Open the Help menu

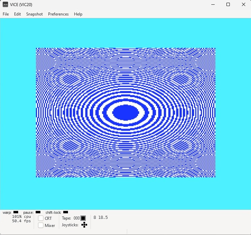click(78, 14)
